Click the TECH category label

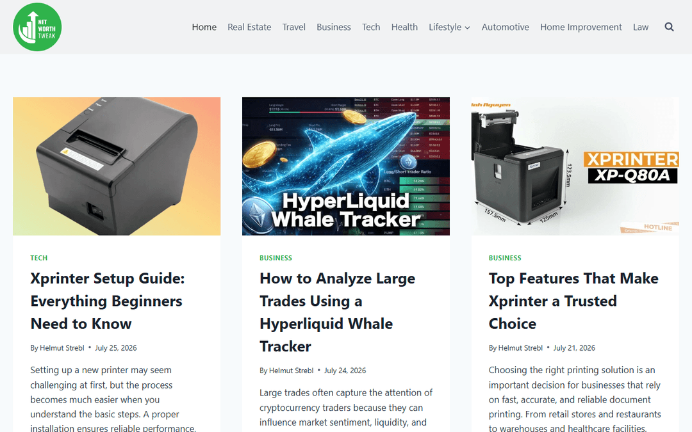[39, 258]
